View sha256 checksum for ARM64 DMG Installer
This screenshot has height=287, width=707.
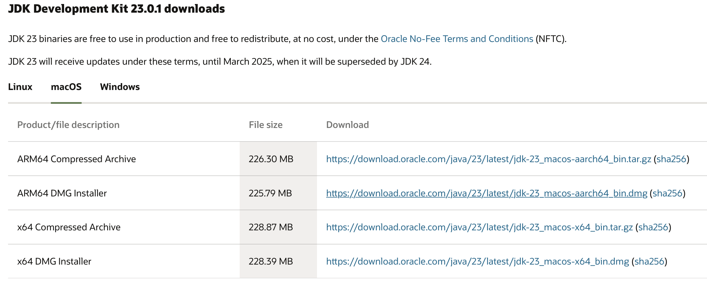(667, 193)
